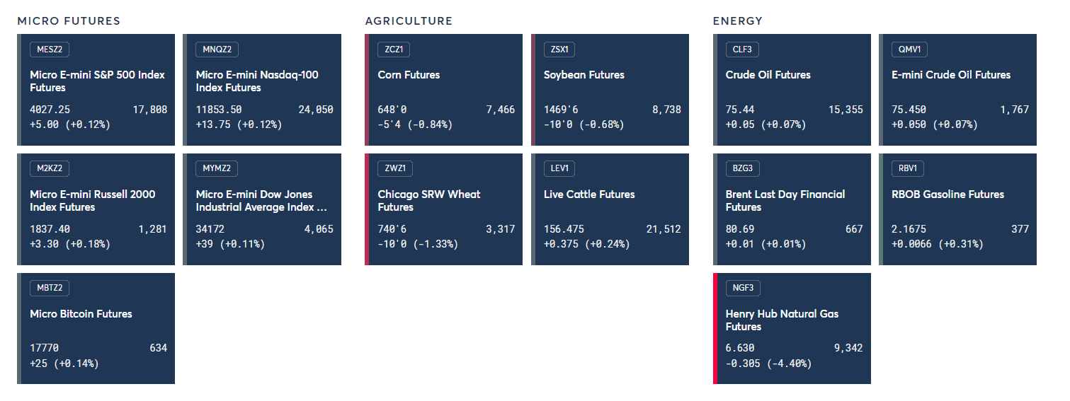Click the Micro Futures section heading
This screenshot has width=1070, height=401.
tap(69, 21)
